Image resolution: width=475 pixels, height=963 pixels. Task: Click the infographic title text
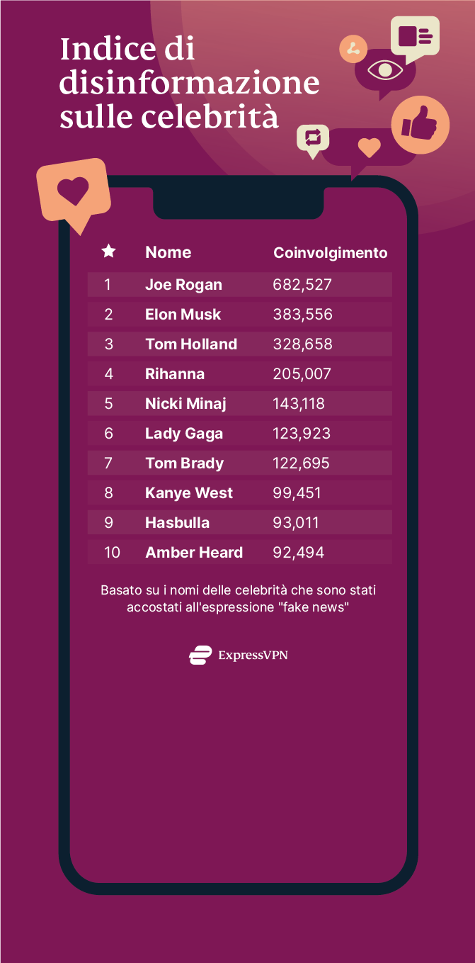[x=189, y=83]
